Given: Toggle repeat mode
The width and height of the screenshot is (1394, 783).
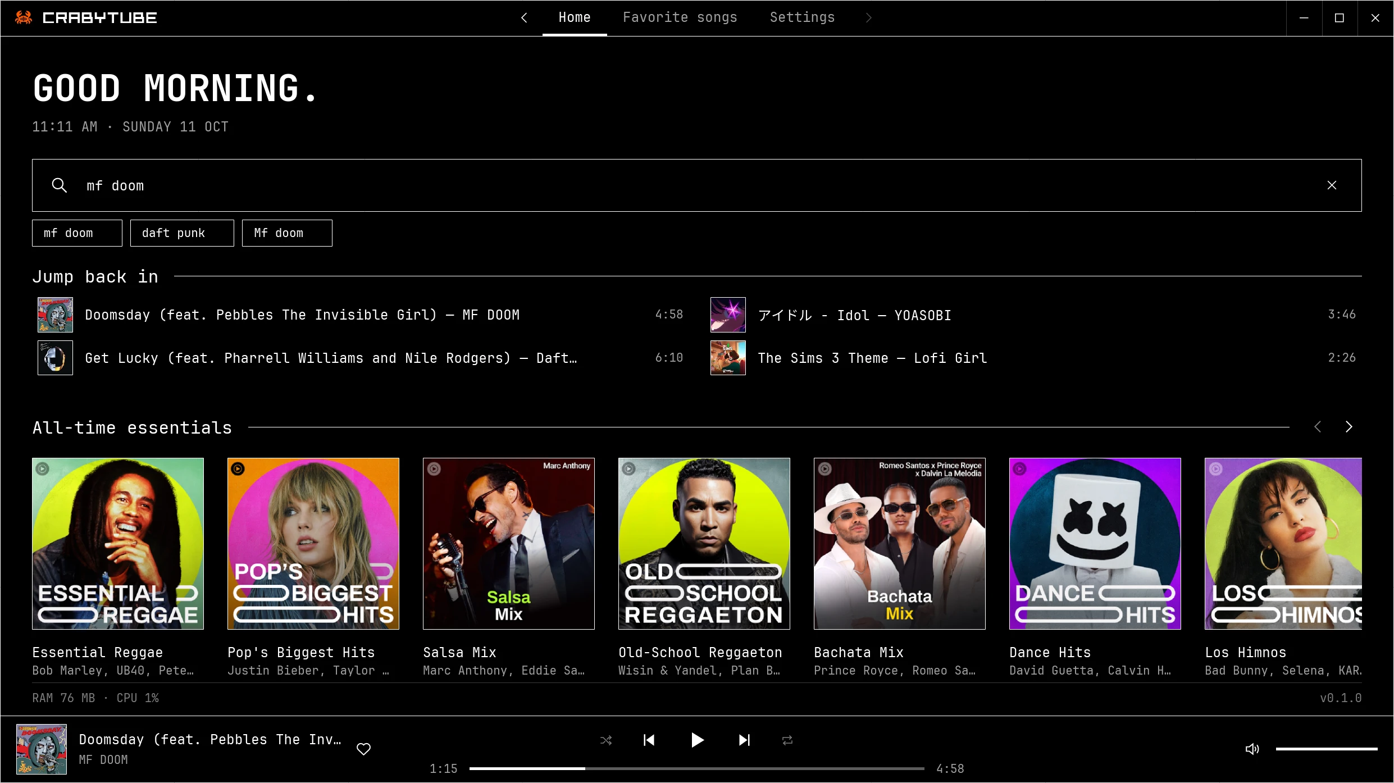Looking at the screenshot, I should 787,740.
